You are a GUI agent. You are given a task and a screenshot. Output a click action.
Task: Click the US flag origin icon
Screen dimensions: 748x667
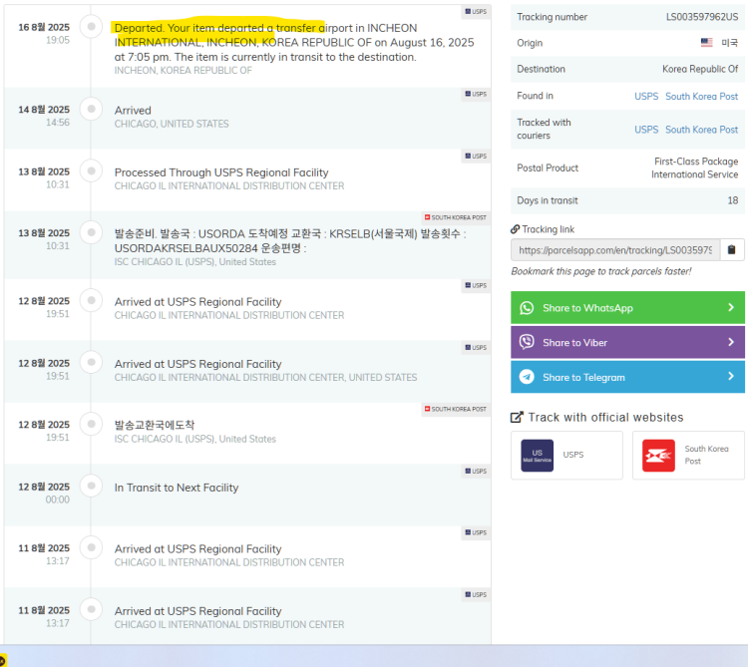(706, 43)
